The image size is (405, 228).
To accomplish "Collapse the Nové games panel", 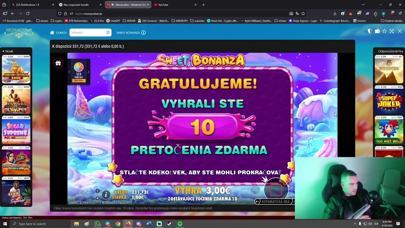I will coord(8,51).
